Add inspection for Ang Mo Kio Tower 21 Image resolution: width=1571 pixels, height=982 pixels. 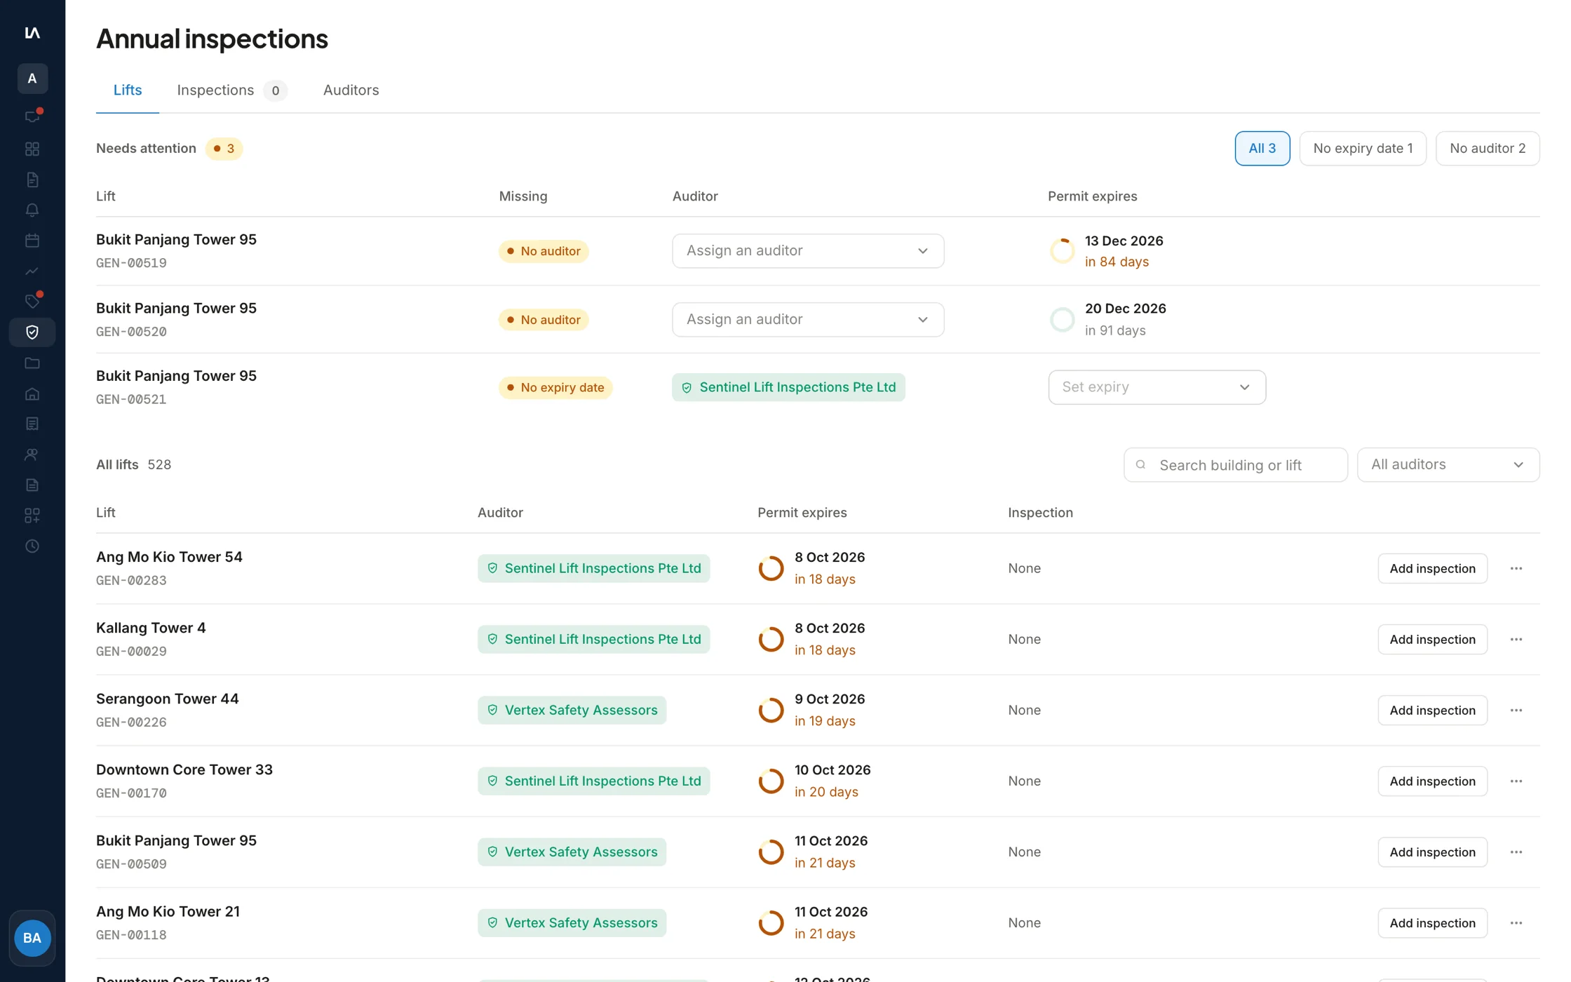[x=1432, y=922]
